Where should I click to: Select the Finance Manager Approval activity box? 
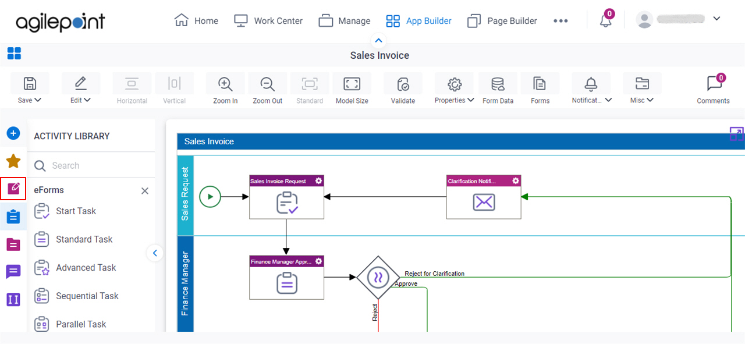286,277
